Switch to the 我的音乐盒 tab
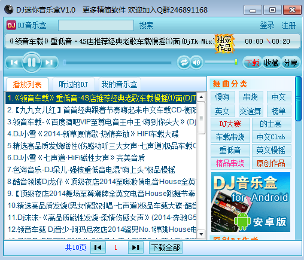This screenshot has width=304, height=260. [x=119, y=84]
